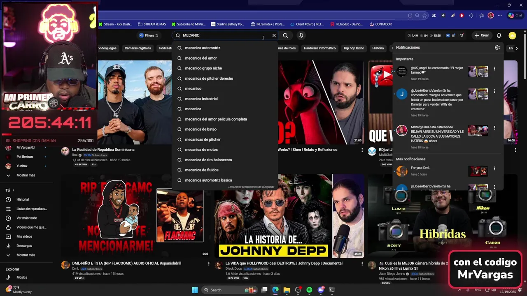This screenshot has width=527, height=296.
Task: Clear the MECANIC search text with the X
Action: [274, 35]
